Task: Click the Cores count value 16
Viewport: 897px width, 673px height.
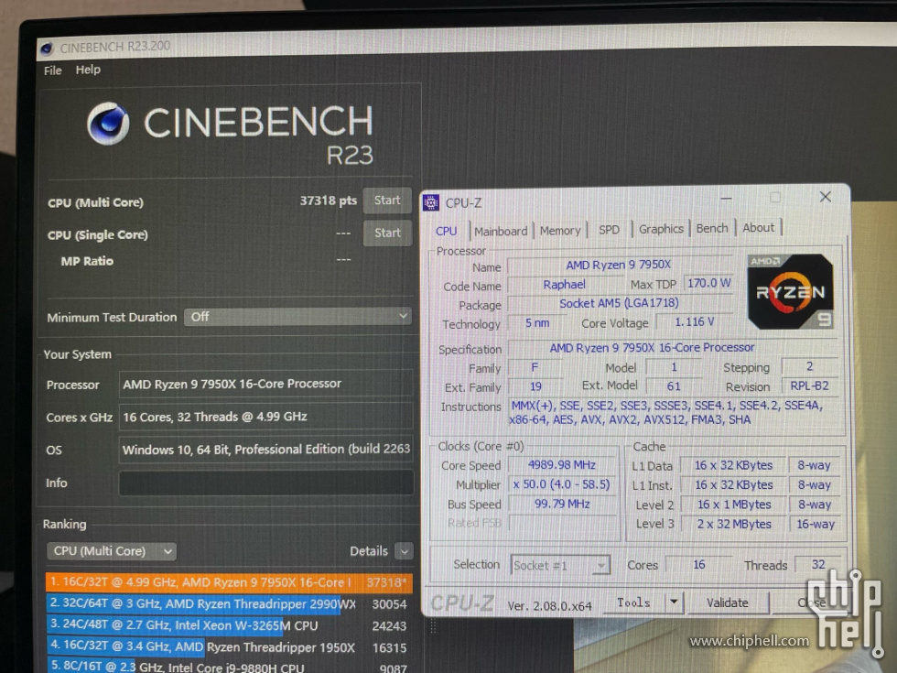Action: (x=699, y=565)
